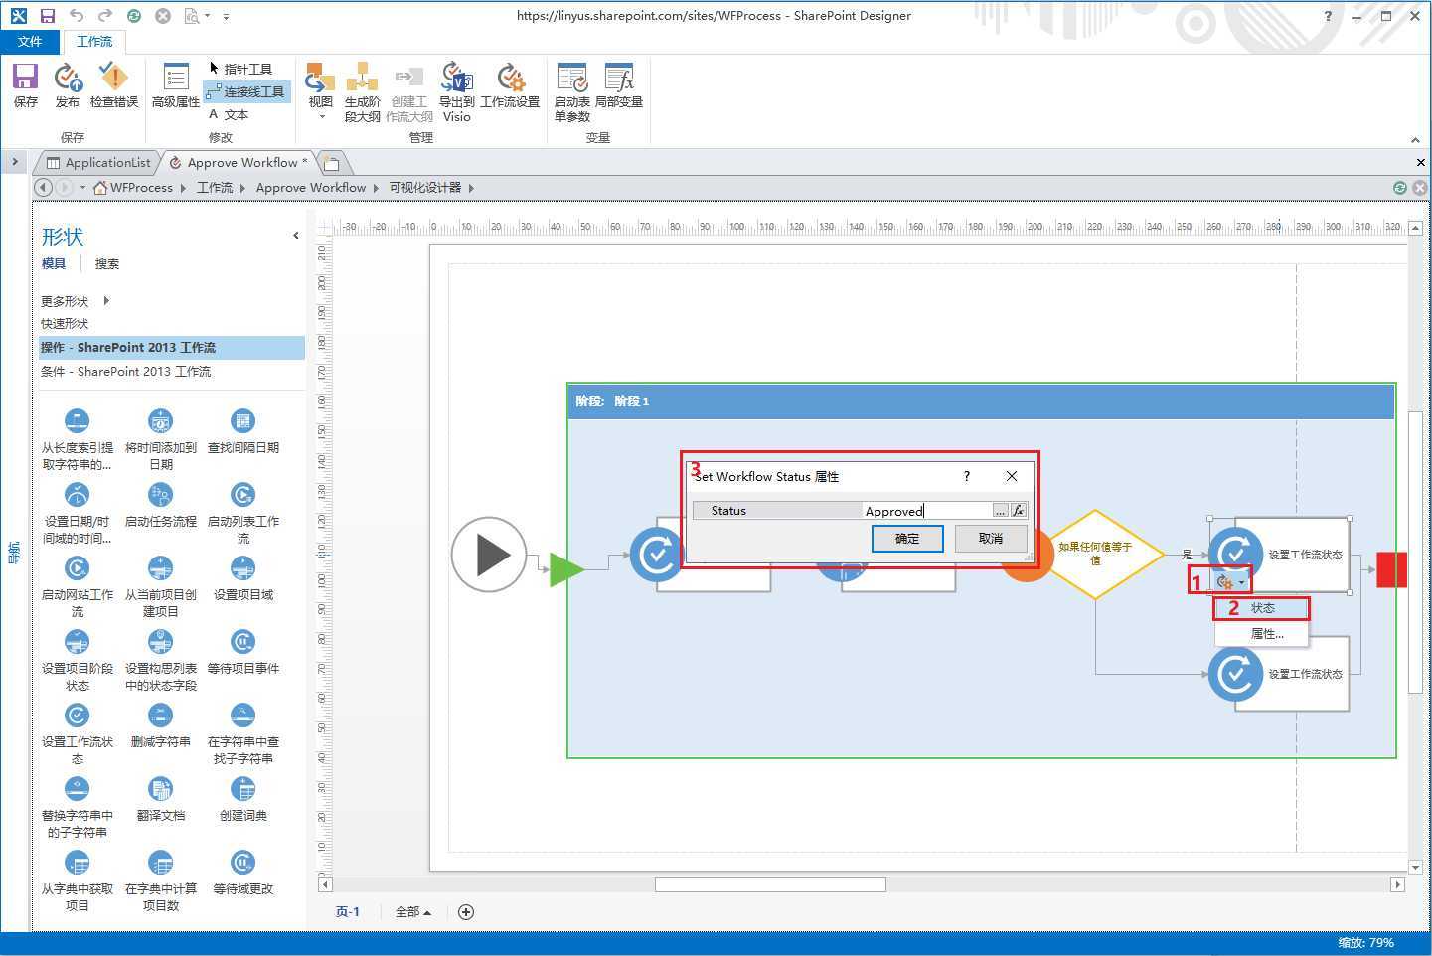Pick 启动任务流程 action shape
Image resolution: width=1432 pixels, height=956 pixels.
pos(160,505)
